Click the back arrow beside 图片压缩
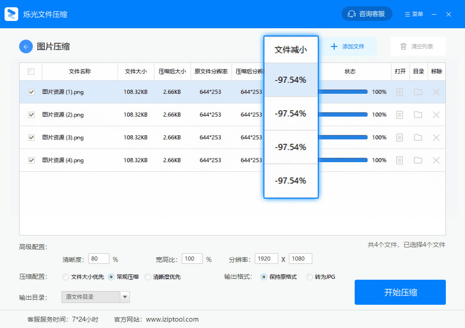Image resolution: width=465 pixels, height=328 pixels. tap(26, 46)
